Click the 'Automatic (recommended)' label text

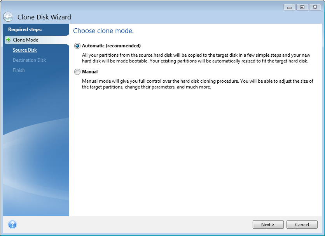point(111,46)
